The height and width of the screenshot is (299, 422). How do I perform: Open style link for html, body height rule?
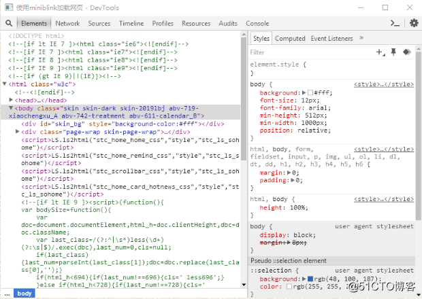click(x=384, y=199)
